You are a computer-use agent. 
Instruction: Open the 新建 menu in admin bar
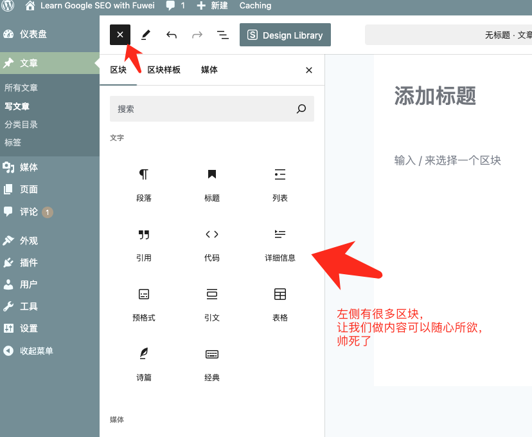click(x=213, y=6)
